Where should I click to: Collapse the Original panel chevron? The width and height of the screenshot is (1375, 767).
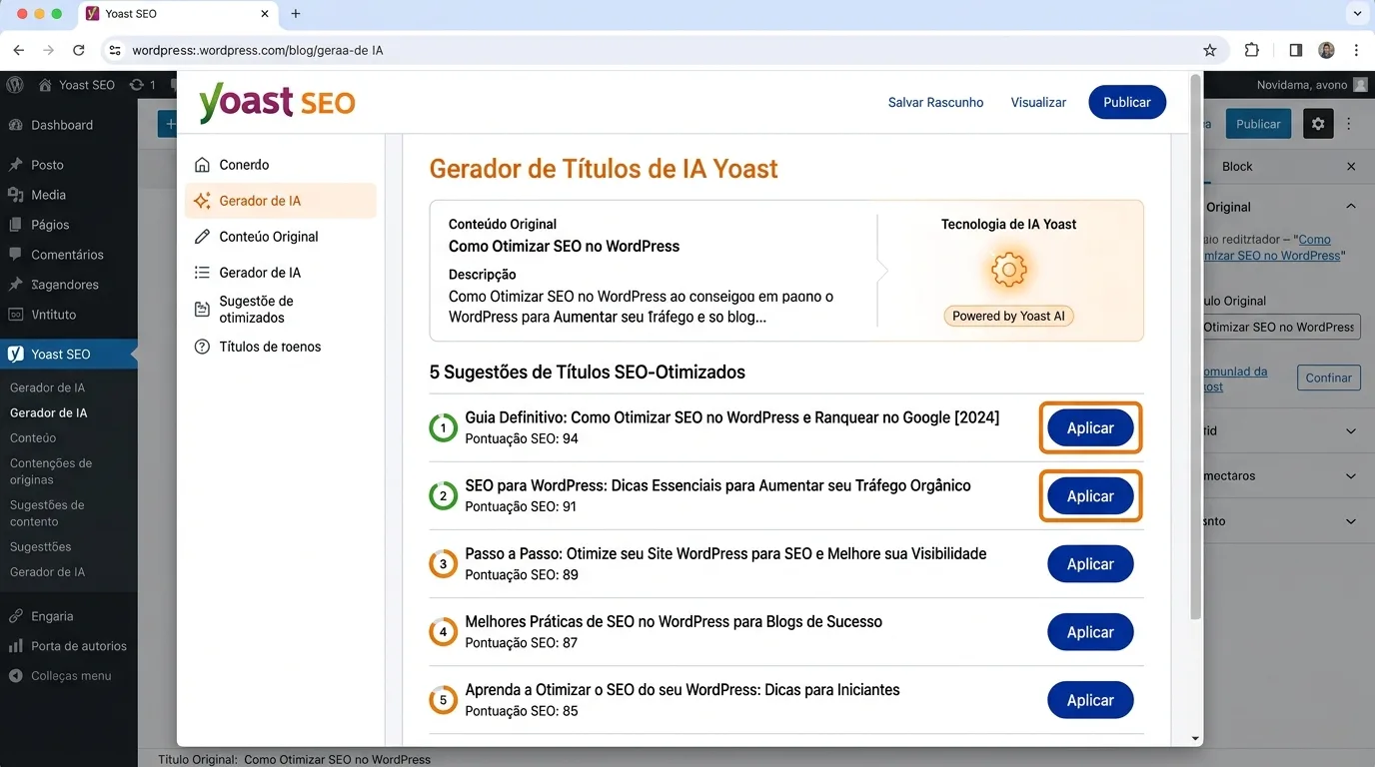(1351, 207)
